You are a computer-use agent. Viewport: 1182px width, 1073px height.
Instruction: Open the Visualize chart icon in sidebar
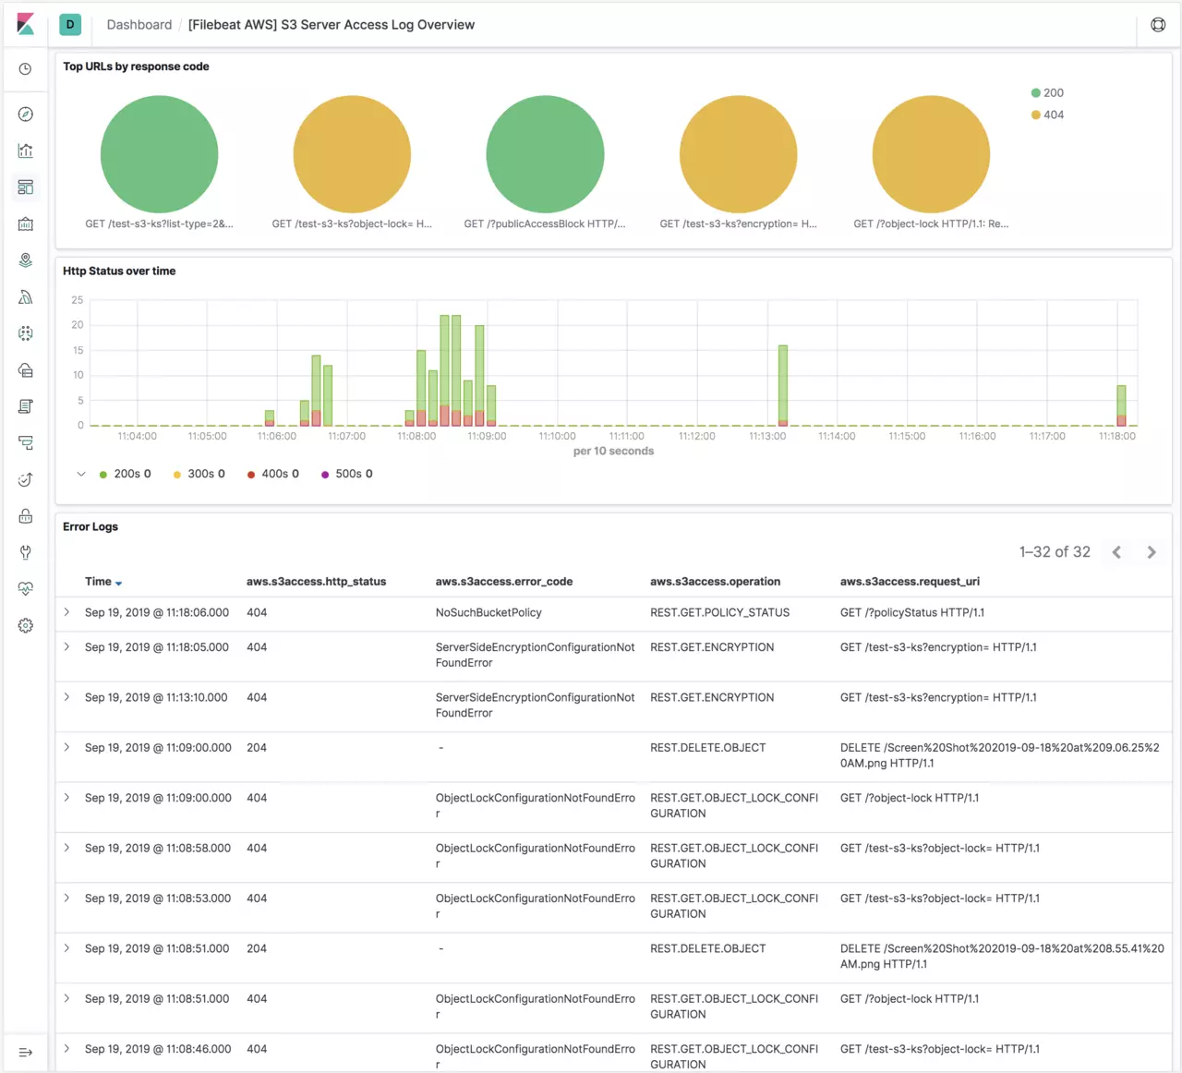(26, 151)
